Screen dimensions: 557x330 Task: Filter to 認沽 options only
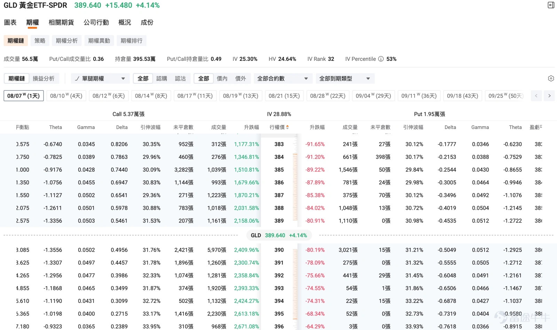[x=180, y=79]
